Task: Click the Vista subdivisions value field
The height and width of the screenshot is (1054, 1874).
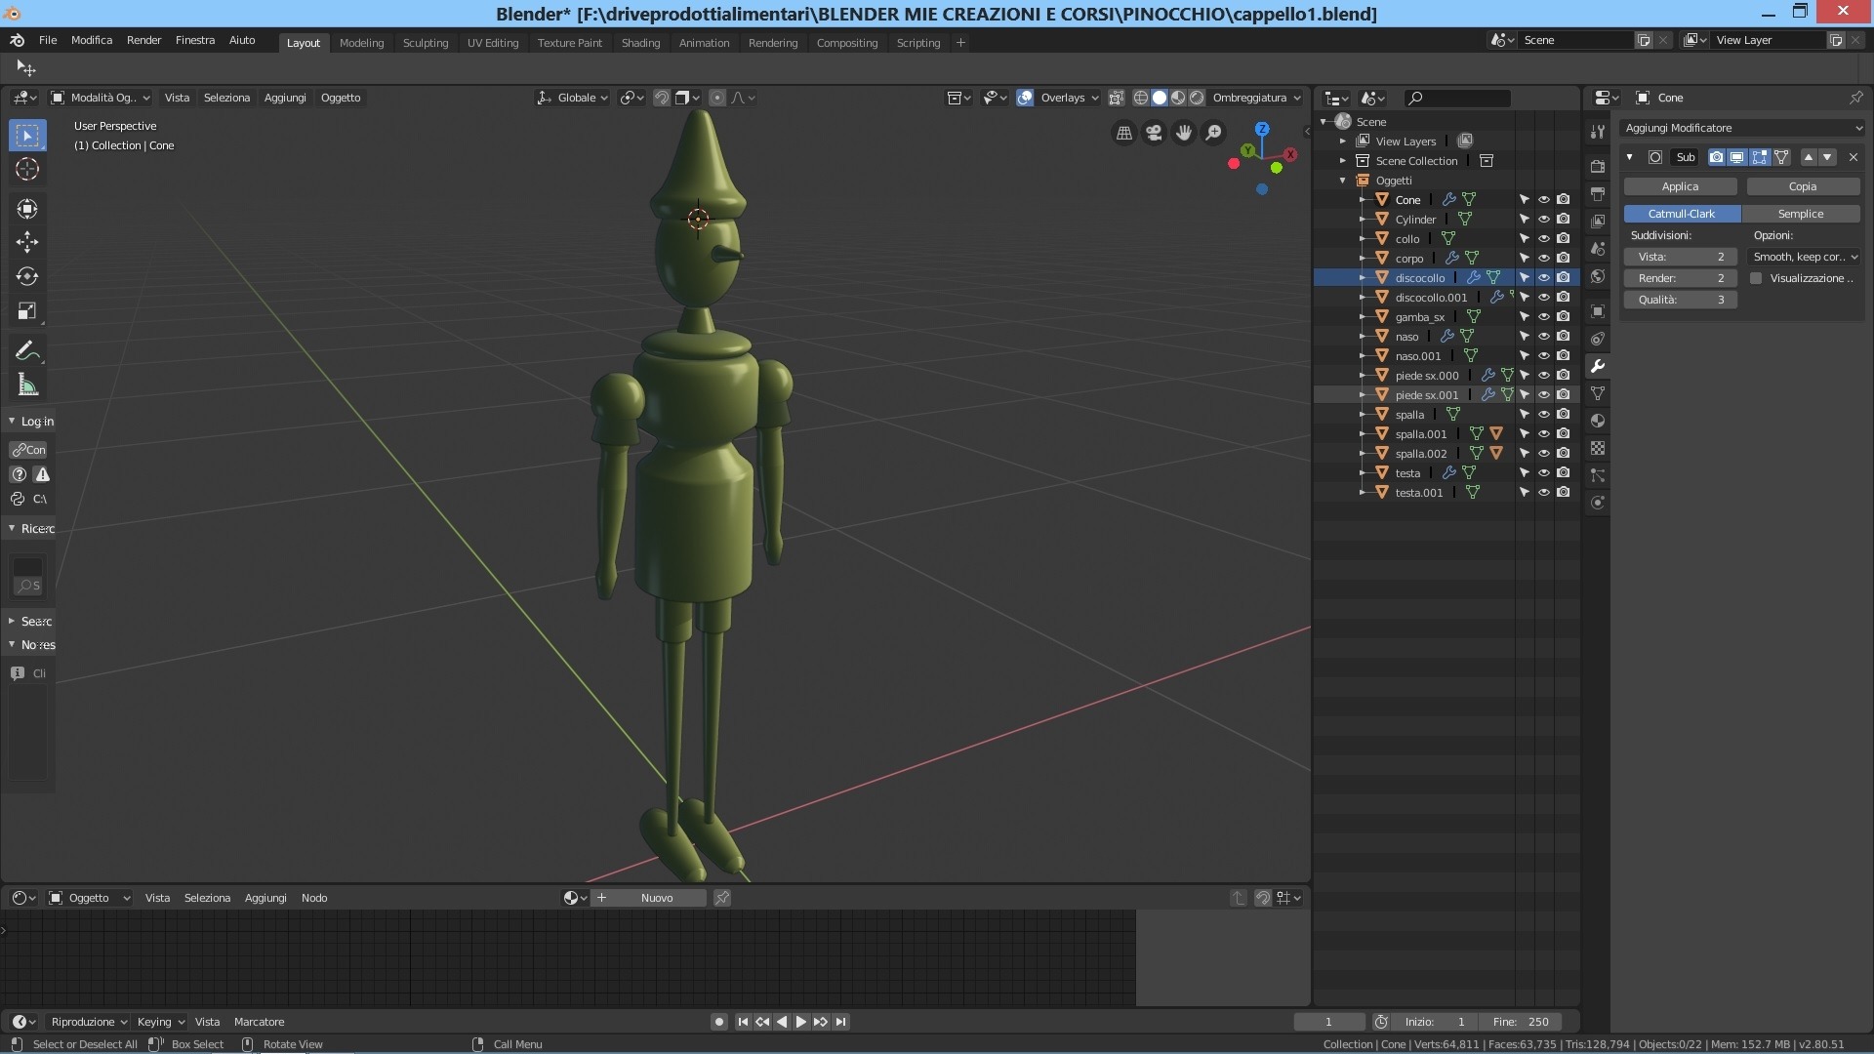Action: (1681, 257)
